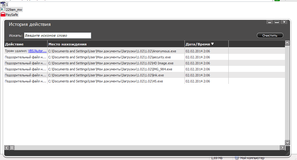Sort by Место нахождения column header

(x=116, y=44)
